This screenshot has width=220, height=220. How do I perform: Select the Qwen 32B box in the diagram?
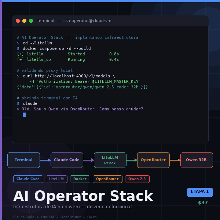point(197,160)
